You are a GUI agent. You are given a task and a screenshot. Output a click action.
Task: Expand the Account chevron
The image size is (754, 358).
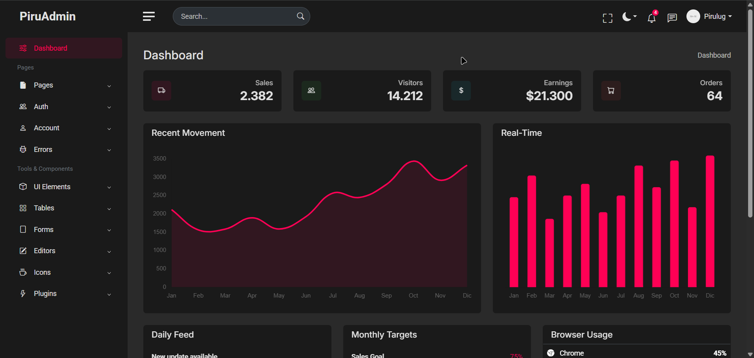tap(109, 129)
